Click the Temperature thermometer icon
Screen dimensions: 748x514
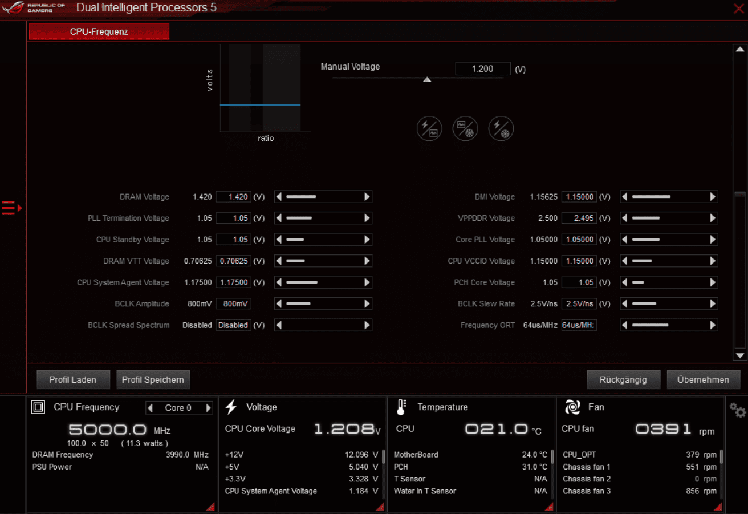[401, 407]
